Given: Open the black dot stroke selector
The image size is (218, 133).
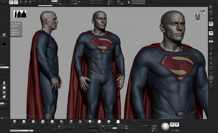Looking at the screenshot, I should [4, 44].
